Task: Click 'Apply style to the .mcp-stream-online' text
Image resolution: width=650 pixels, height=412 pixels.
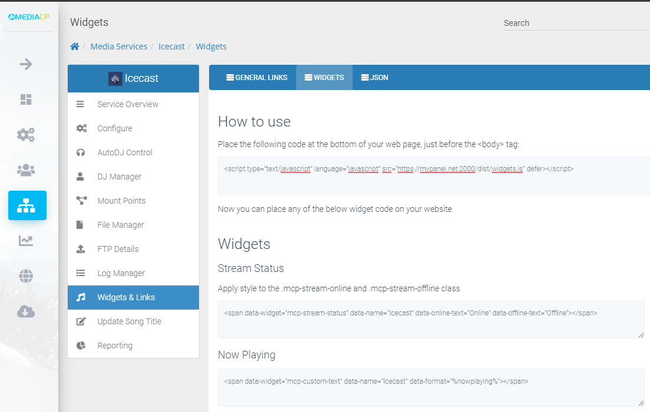Action: tap(339, 288)
